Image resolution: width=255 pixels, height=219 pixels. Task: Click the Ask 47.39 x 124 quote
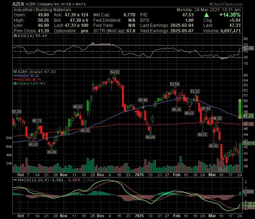coord(76,15)
